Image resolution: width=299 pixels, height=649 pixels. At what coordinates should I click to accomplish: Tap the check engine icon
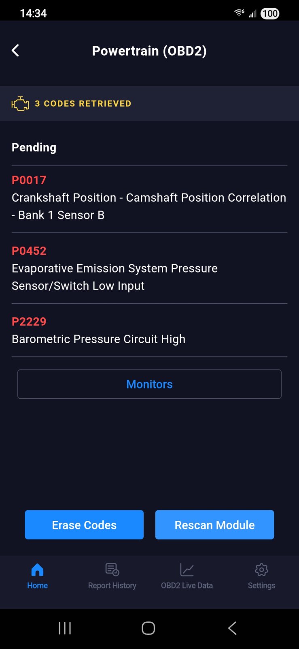tap(20, 104)
